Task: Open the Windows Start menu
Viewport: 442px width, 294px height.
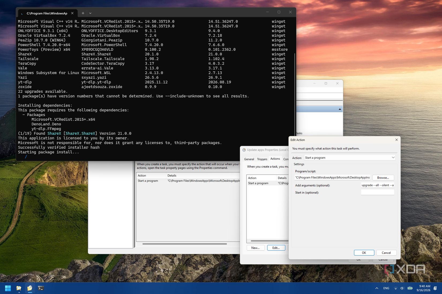Action: (8, 288)
